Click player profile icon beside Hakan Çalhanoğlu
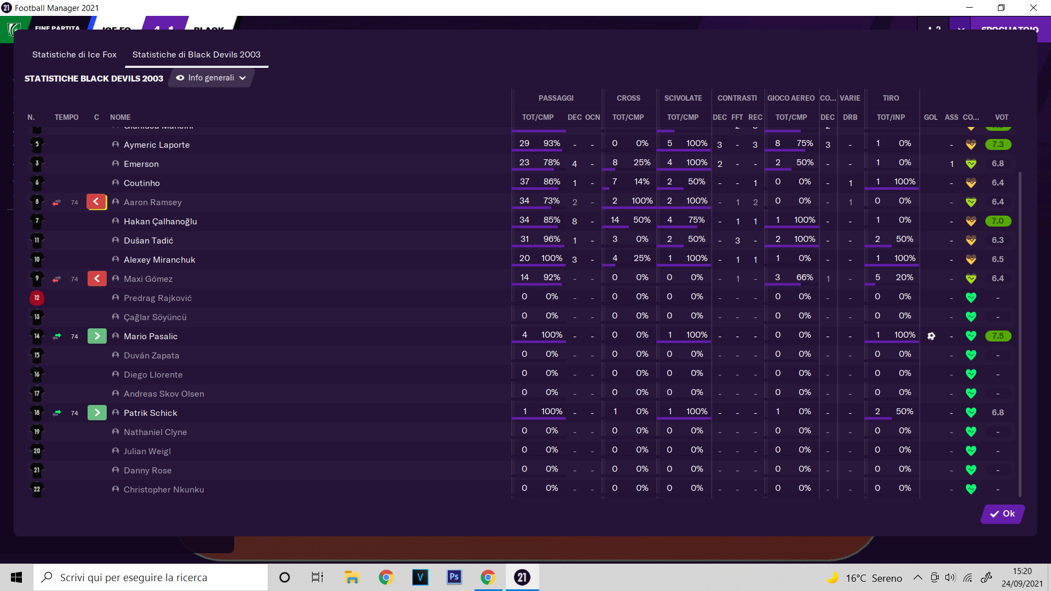 coord(116,221)
